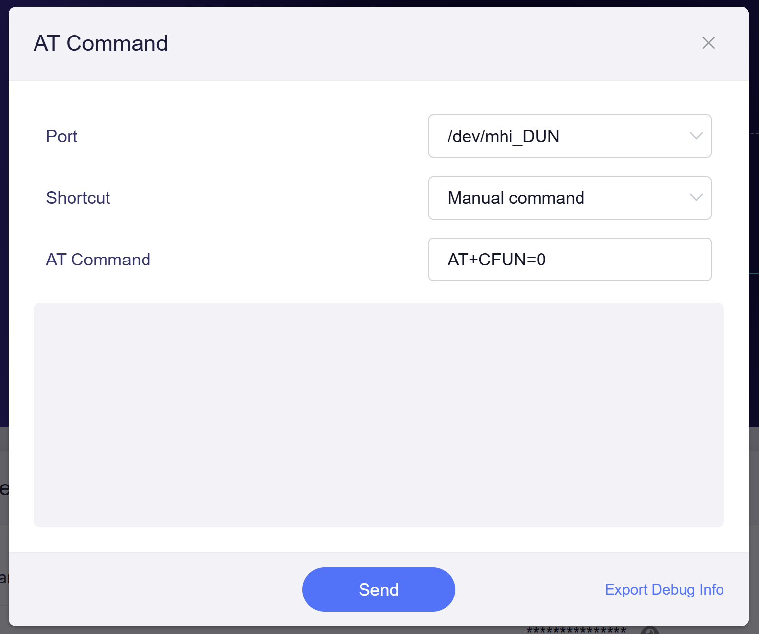
Task: Click the Shortcut field label
Action: (78, 198)
